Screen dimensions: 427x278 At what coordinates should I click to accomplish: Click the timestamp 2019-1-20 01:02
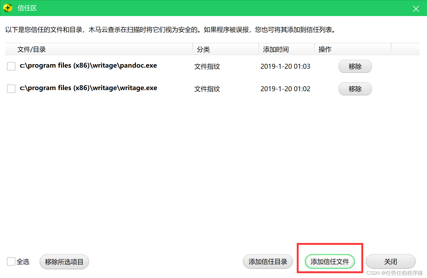[x=285, y=89]
